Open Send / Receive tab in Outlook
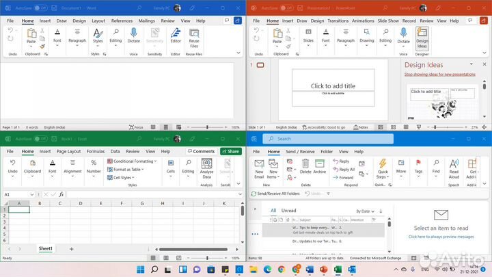Screen dimensions: 492x277 [300, 151]
